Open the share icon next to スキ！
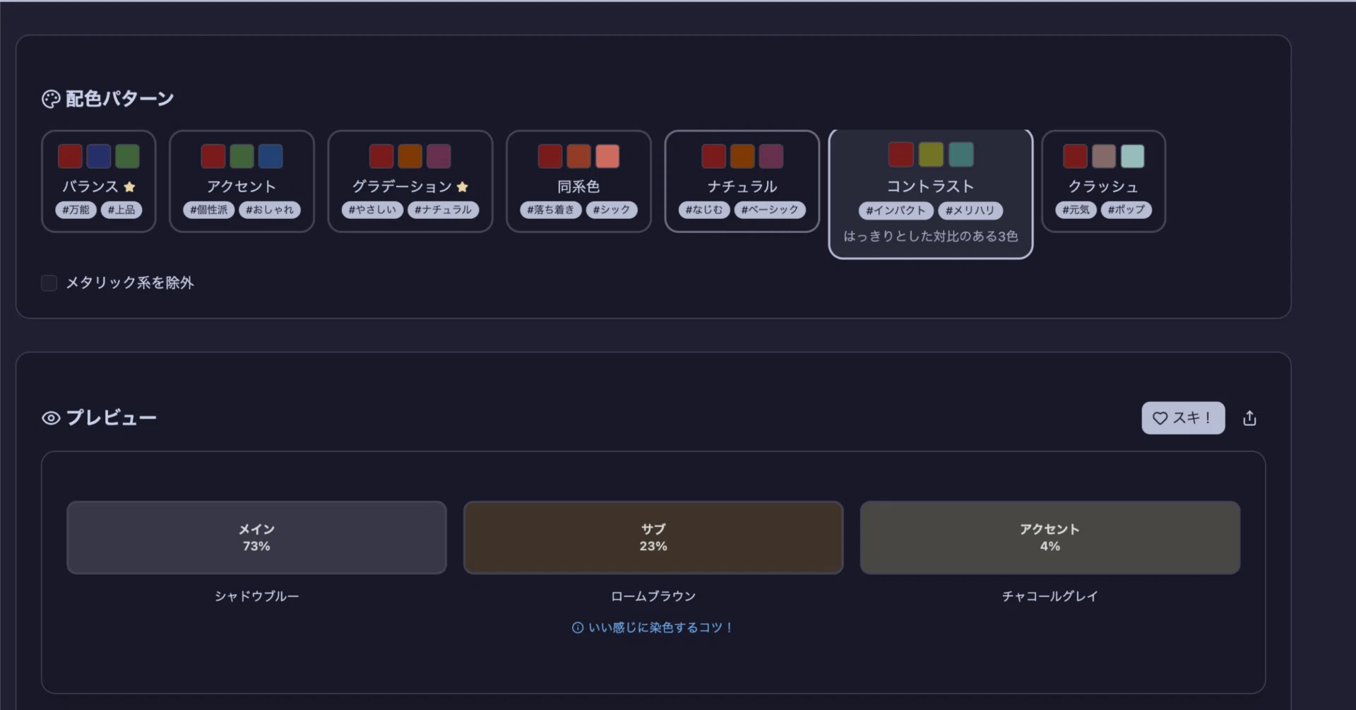 [x=1249, y=418]
